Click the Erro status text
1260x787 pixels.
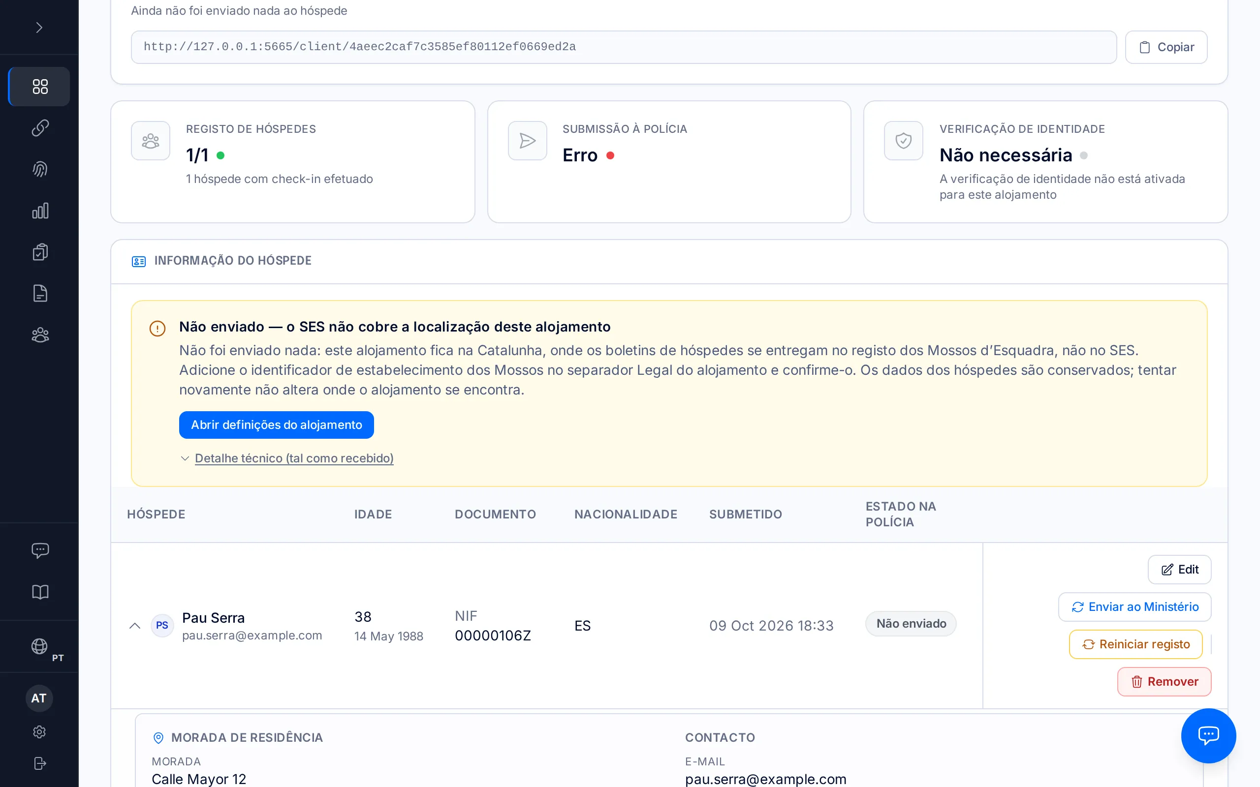tap(579, 155)
